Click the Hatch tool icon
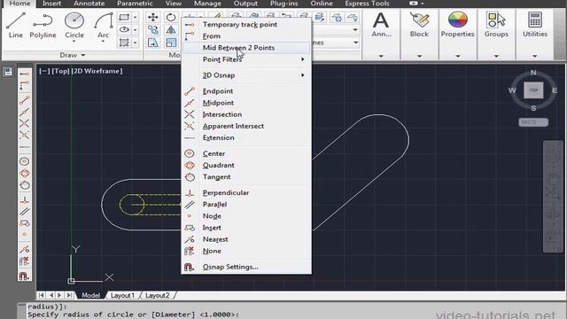This screenshot has height=319, width=567. coord(124,43)
